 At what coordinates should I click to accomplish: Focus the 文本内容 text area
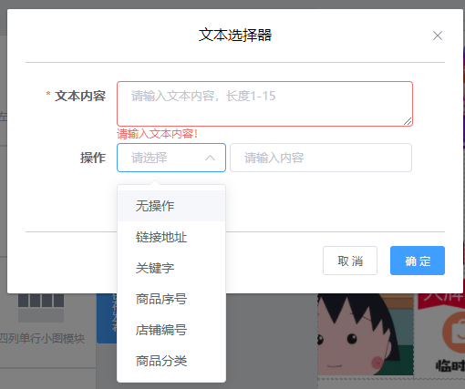[264, 104]
